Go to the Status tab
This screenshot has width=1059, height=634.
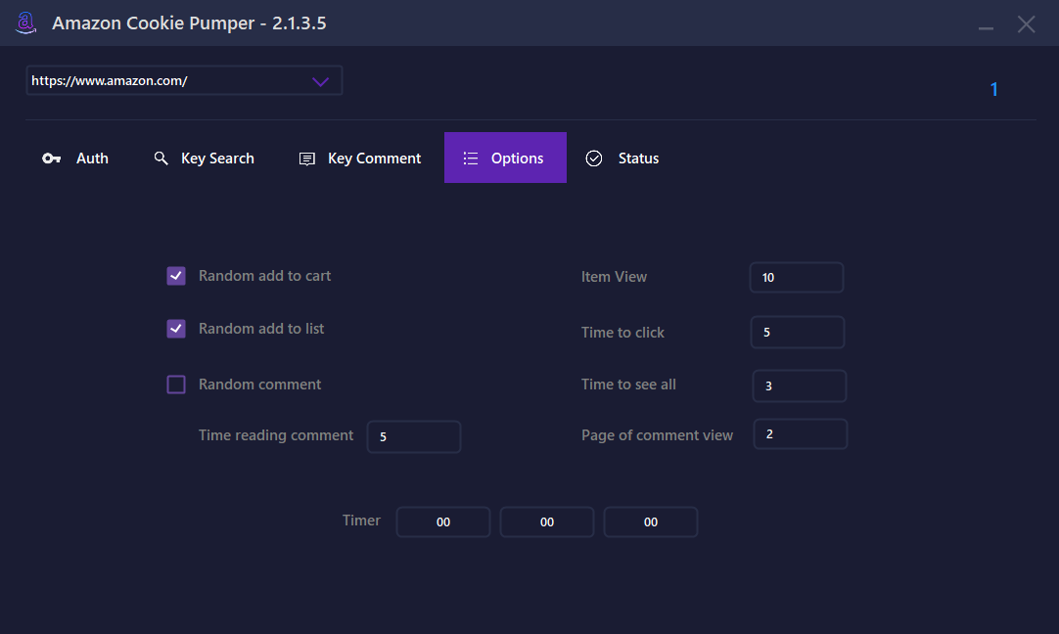click(622, 158)
